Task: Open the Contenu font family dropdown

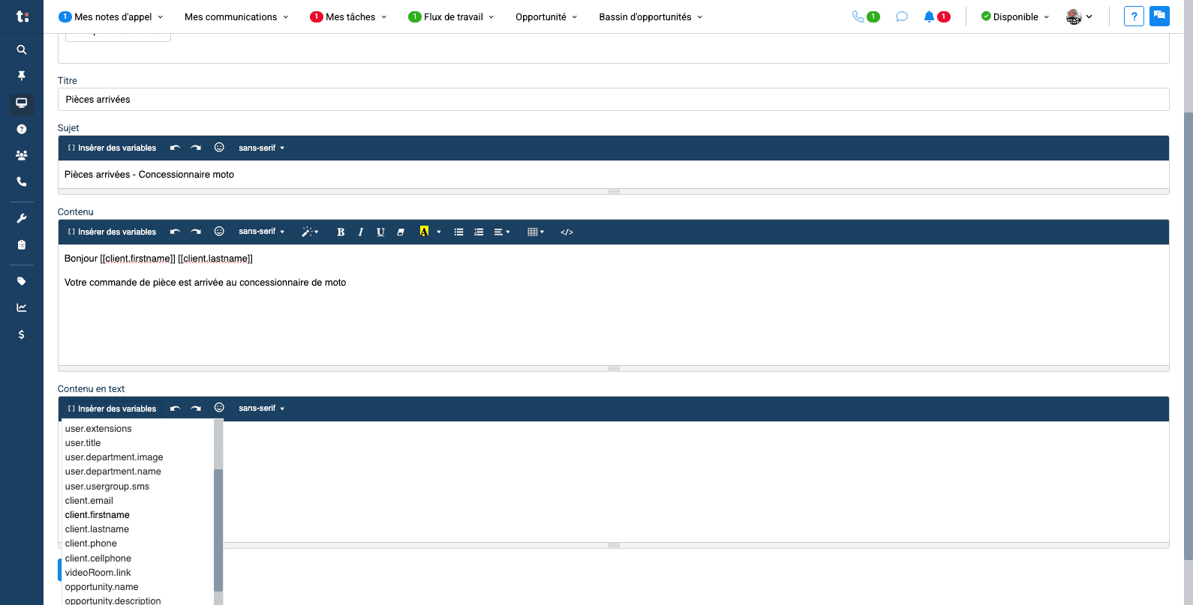Action: (x=262, y=232)
